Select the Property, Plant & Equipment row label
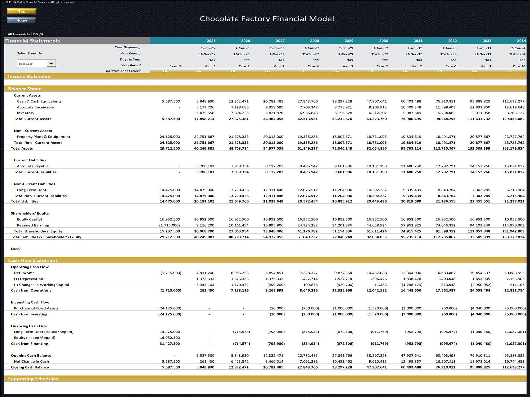Screen dimensions: 530x397 click(x=43, y=137)
